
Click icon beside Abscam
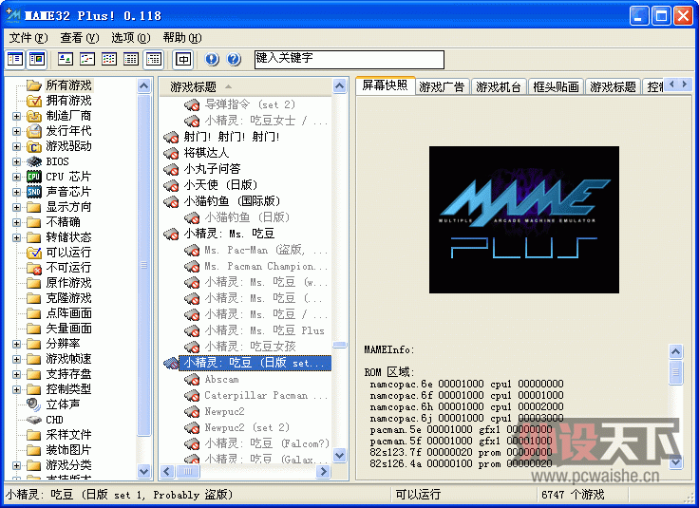pos(192,379)
